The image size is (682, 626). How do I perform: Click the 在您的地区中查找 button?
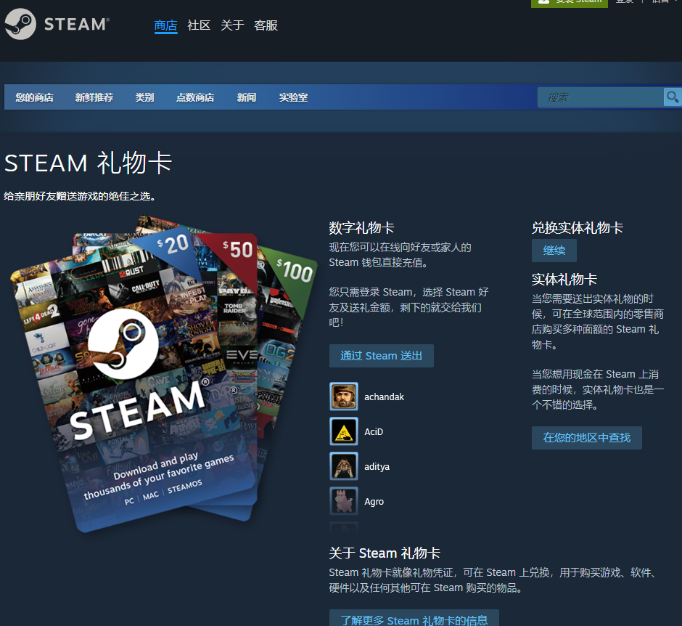pos(586,438)
